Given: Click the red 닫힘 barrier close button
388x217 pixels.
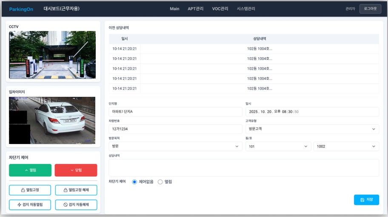Looking at the screenshot, I should click(x=76, y=170).
